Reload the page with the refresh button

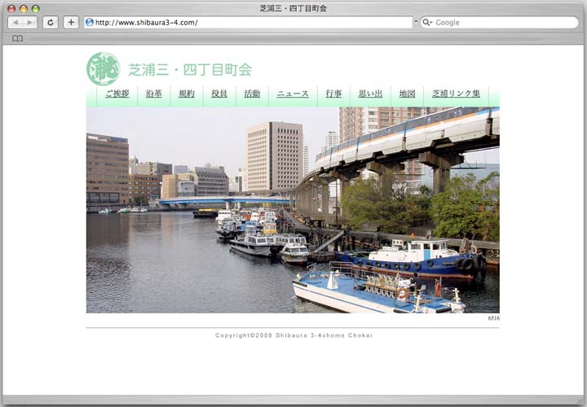[51, 23]
